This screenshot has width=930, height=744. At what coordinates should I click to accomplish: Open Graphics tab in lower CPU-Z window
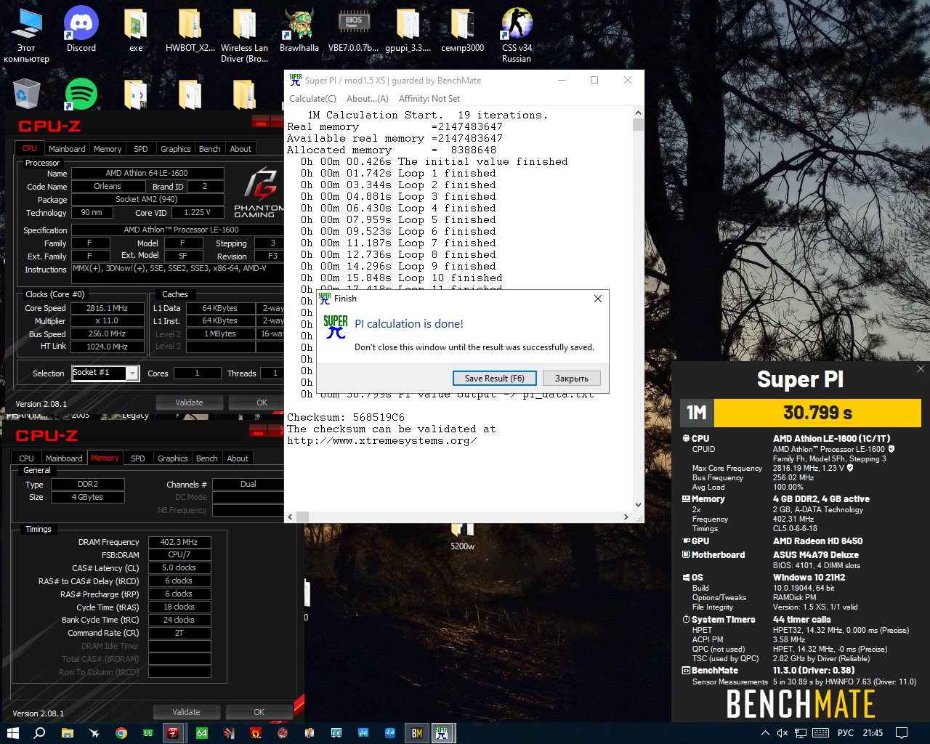click(173, 458)
